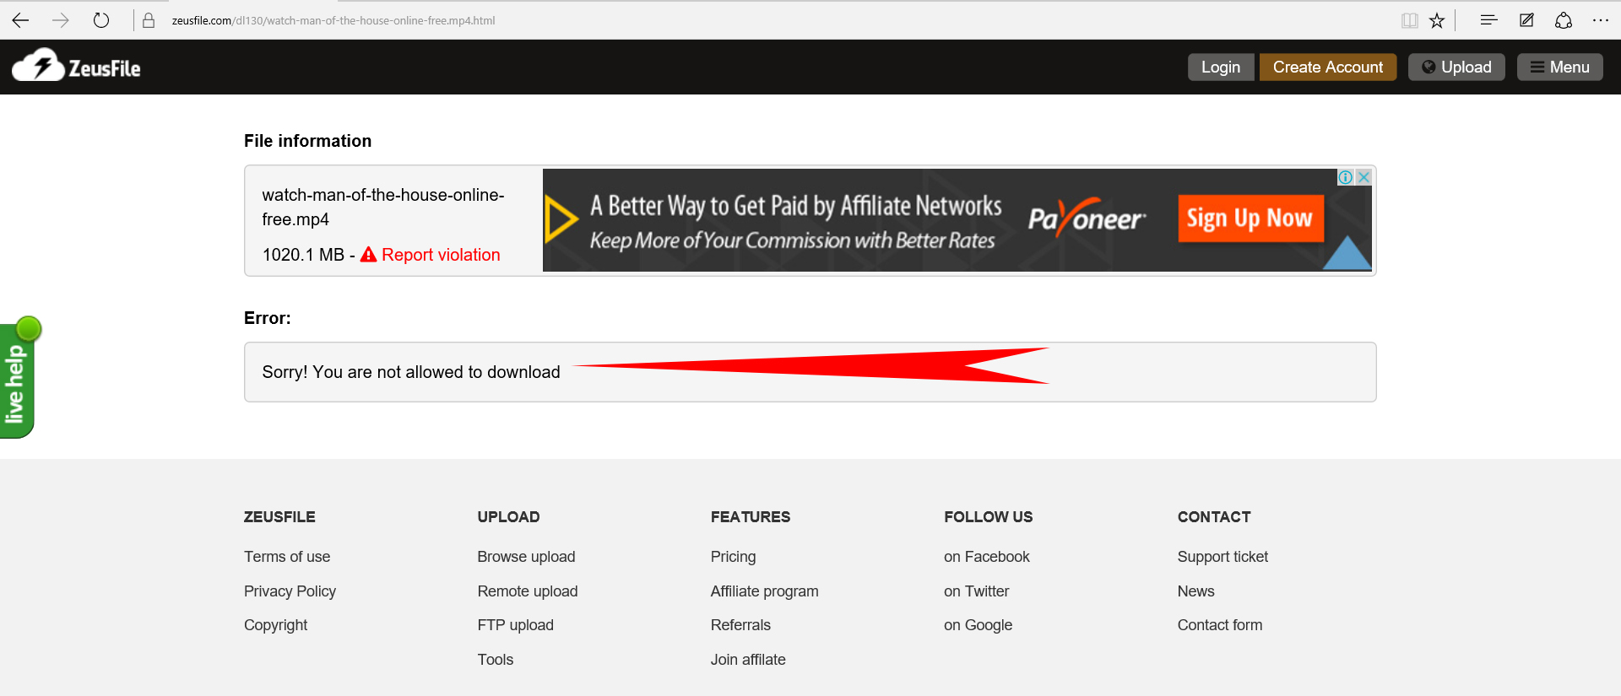Viewport: 1621px width, 696px height.
Task: Reload the page with the refresh icon
Action: click(x=101, y=20)
